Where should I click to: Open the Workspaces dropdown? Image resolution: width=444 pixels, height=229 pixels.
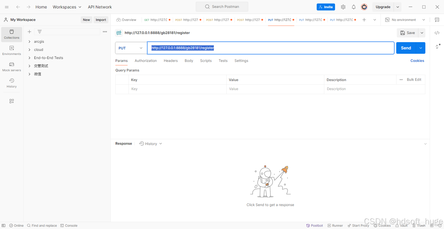click(x=67, y=7)
